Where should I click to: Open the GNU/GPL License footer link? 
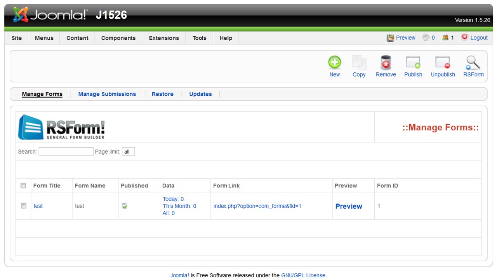(x=304, y=275)
